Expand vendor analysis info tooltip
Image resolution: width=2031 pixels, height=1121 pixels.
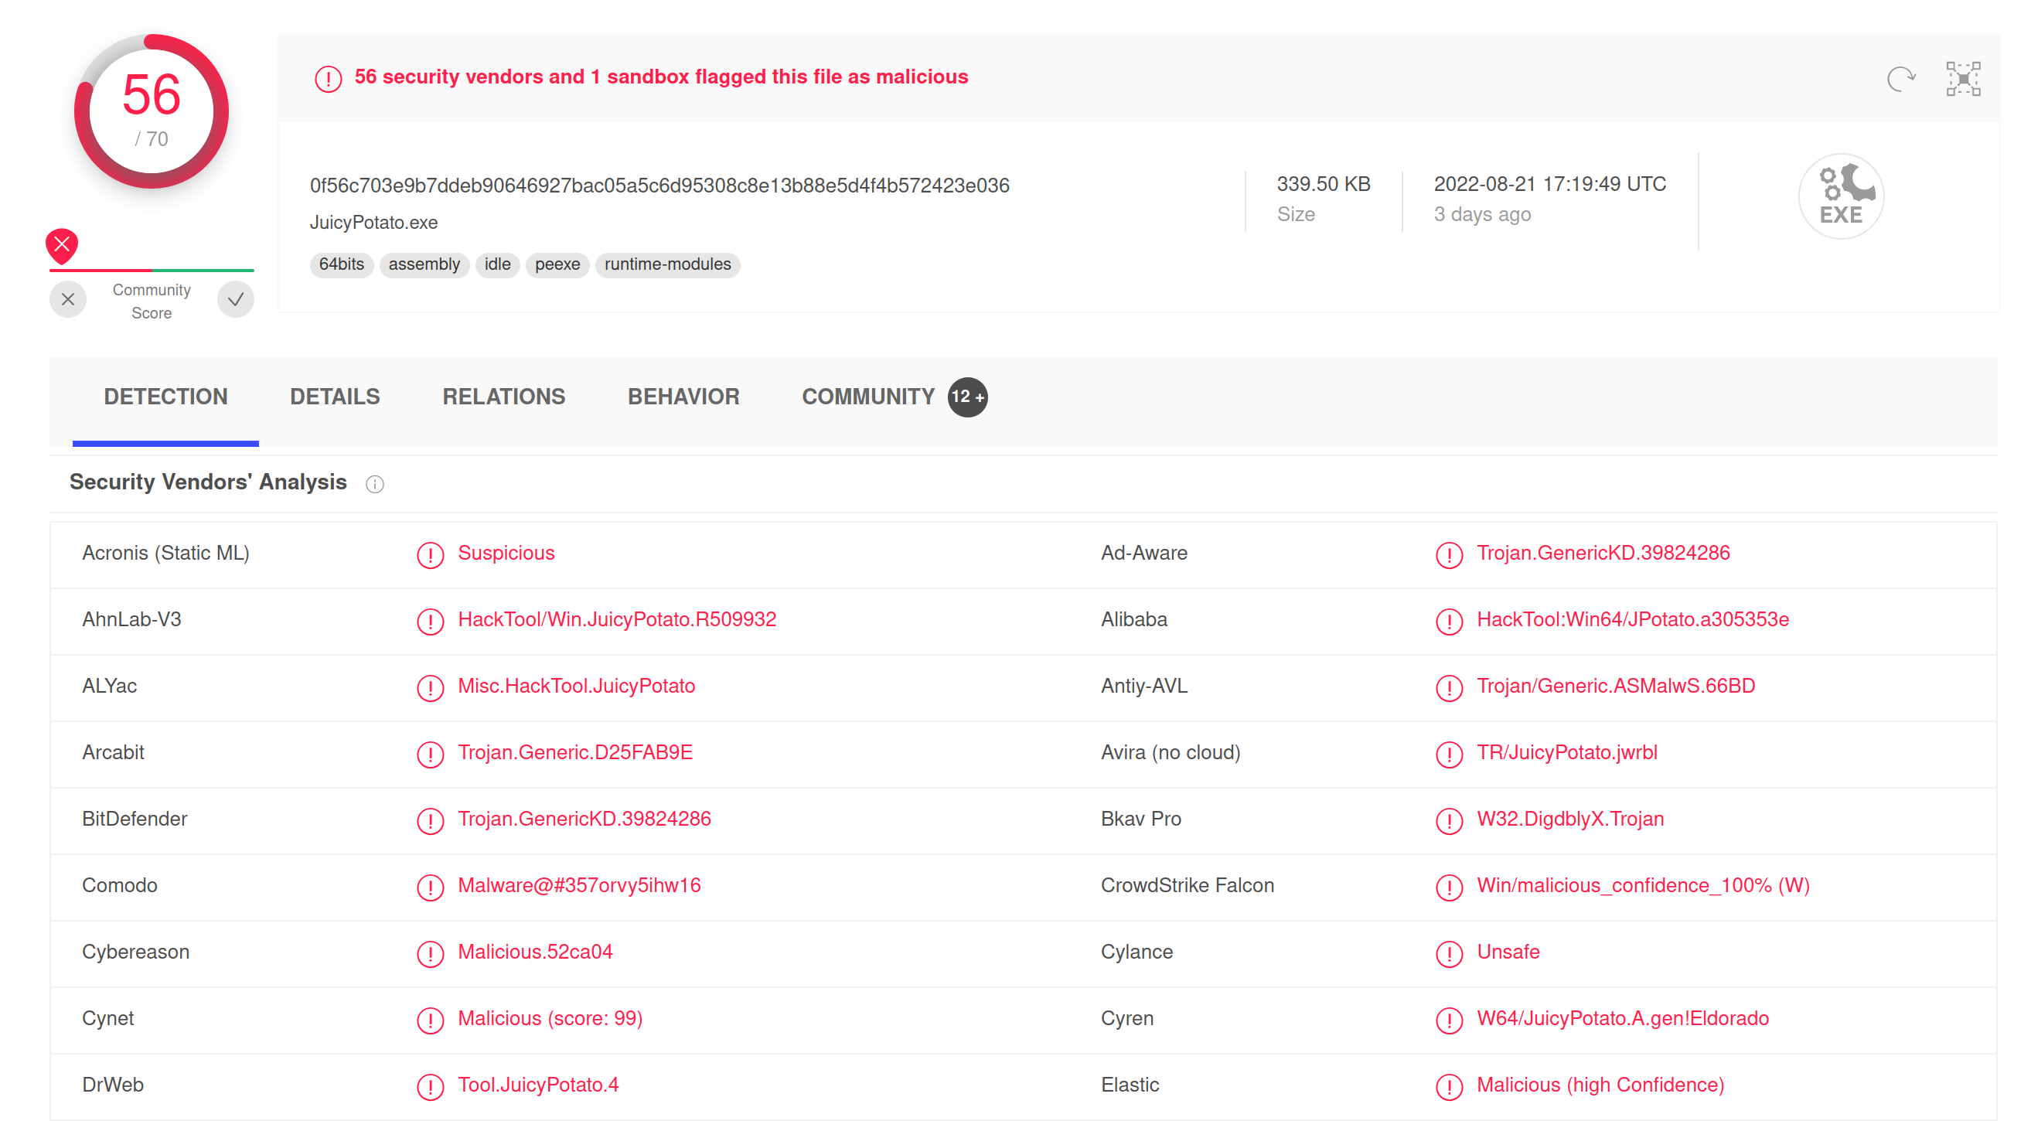(373, 482)
